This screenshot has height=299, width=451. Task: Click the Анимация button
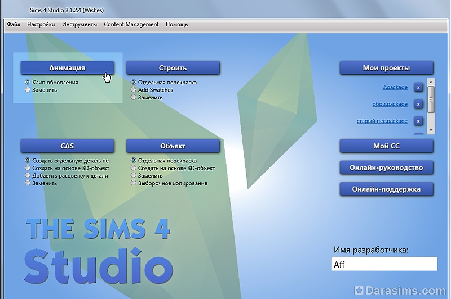(x=67, y=68)
